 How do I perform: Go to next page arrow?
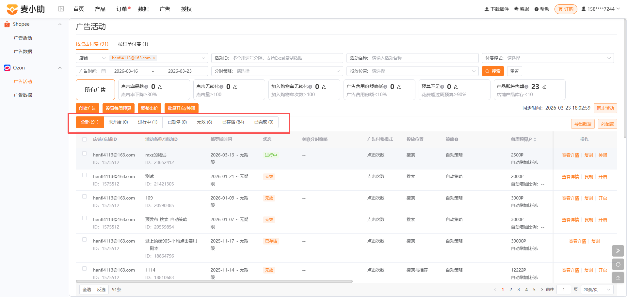click(542, 290)
